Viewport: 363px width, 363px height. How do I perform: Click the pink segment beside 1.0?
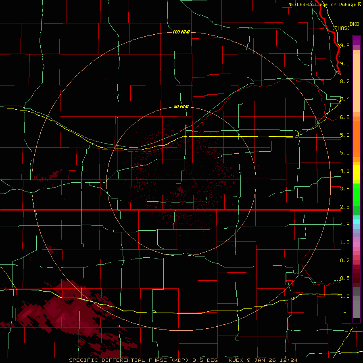coord(356,244)
